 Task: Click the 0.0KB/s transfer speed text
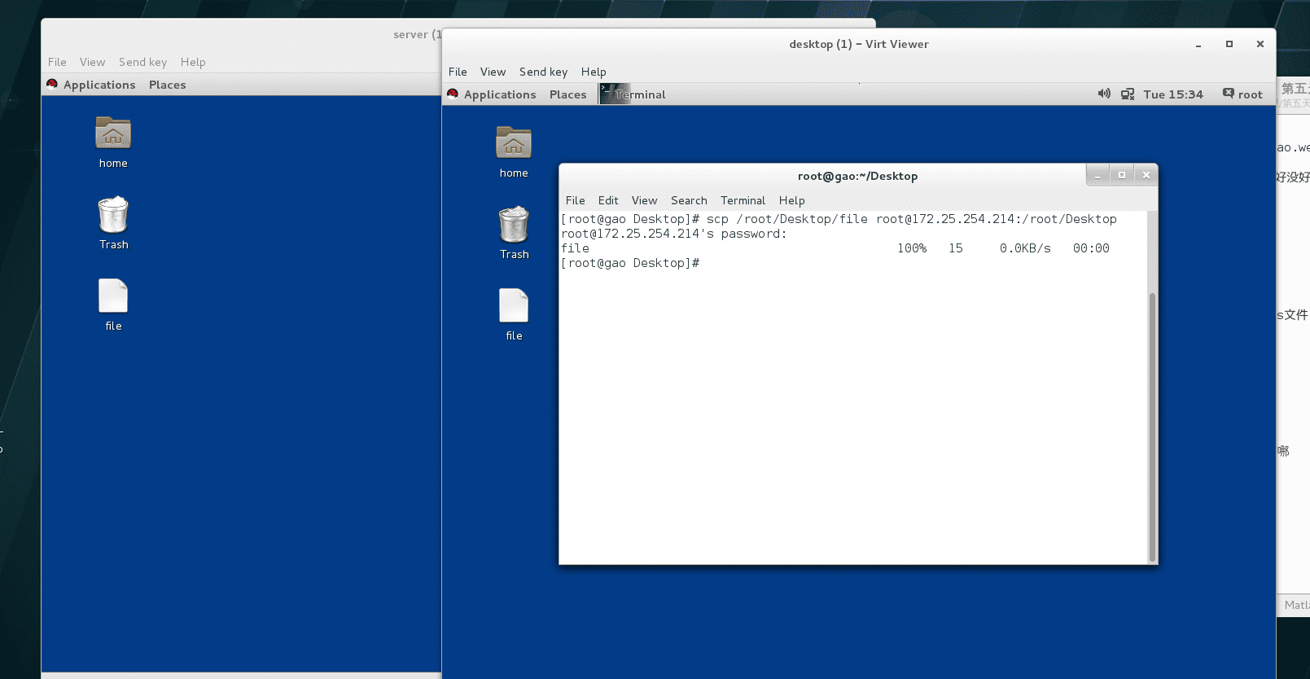tap(1025, 248)
